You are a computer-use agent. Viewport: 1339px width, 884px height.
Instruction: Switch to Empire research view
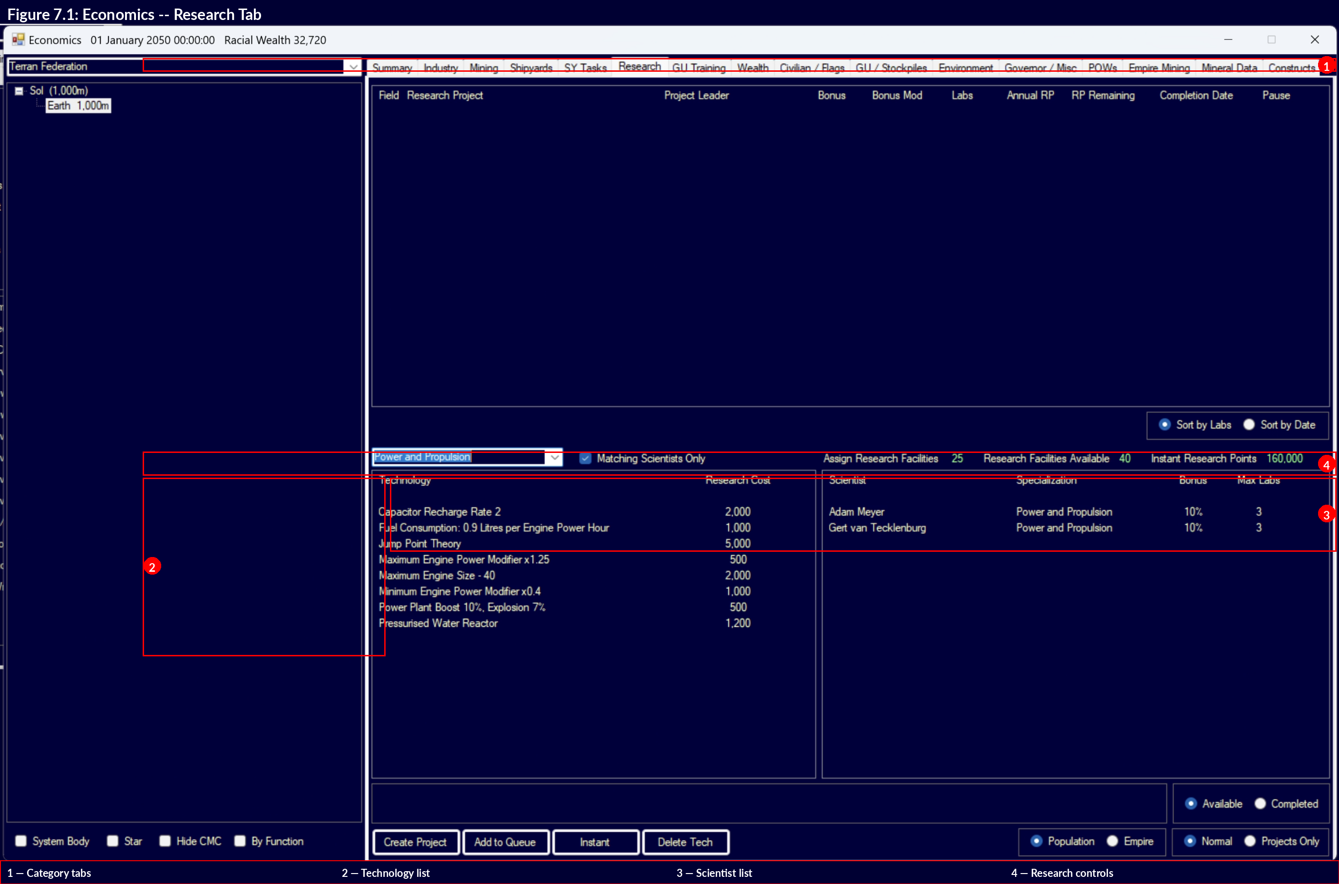pos(1112,841)
